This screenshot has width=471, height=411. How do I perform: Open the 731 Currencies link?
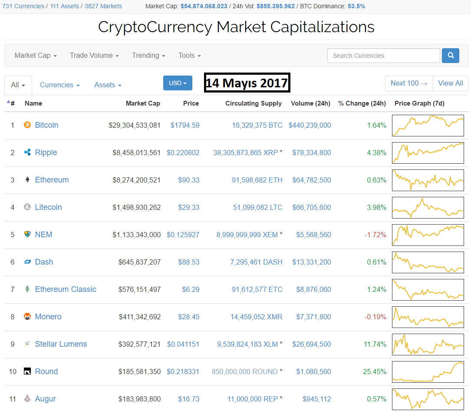[23, 6]
